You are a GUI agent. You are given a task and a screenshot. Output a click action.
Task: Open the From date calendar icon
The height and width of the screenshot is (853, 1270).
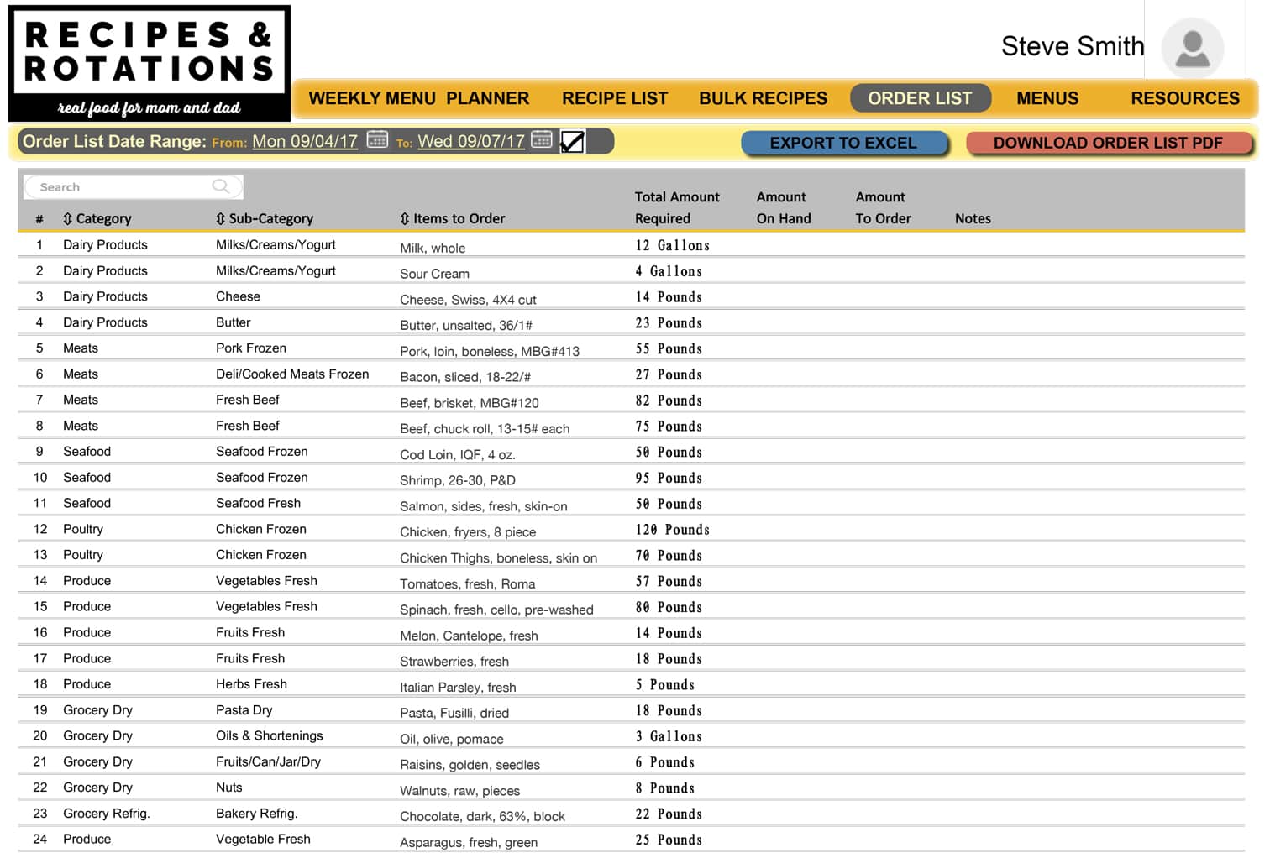377,139
